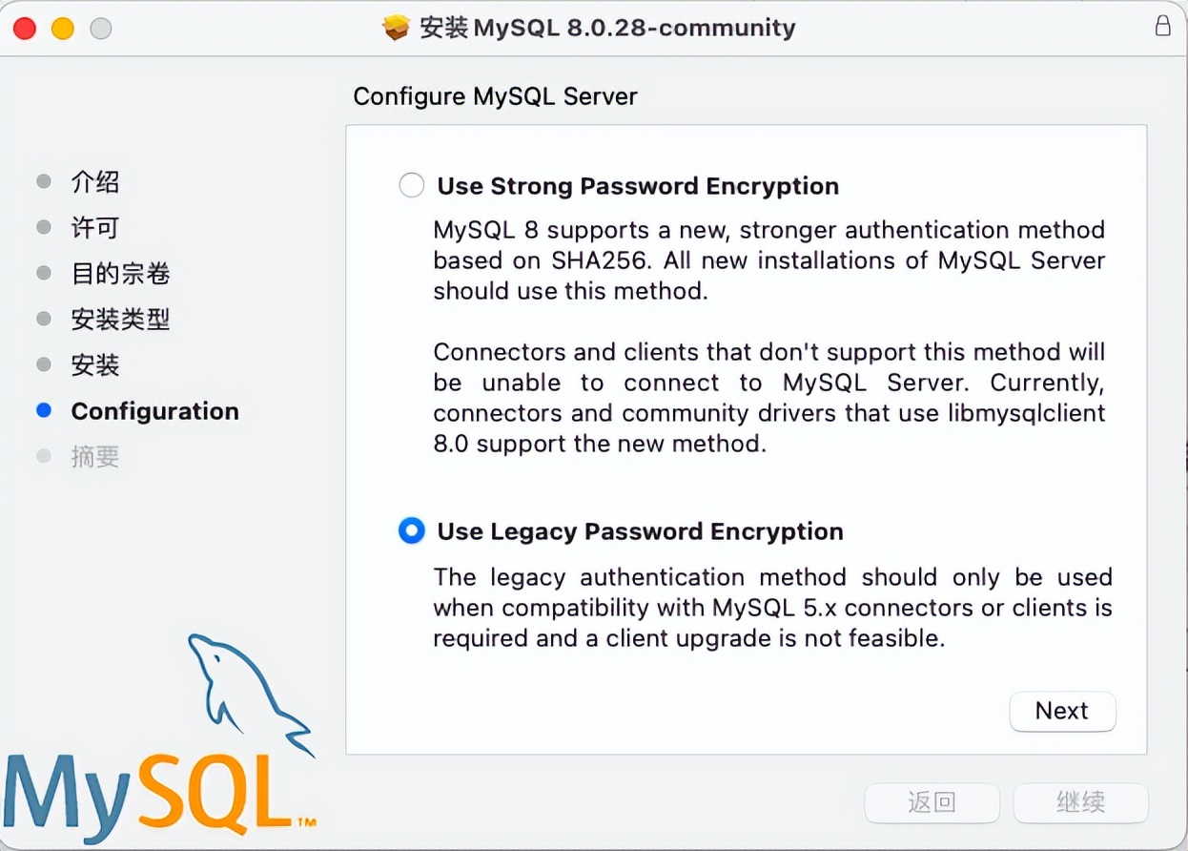Select Use Legacy Password Encryption
1188x851 pixels.
(411, 531)
